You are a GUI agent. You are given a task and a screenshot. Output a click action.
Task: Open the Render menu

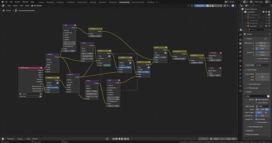coord(17,2)
